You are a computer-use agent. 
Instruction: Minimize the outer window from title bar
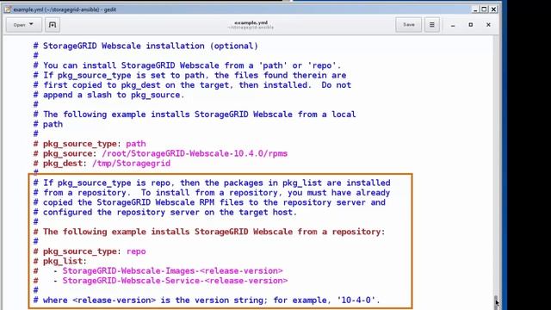[x=475, y=9]
